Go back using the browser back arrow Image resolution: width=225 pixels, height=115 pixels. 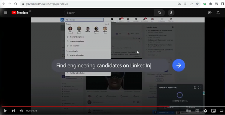pos(4,4)
